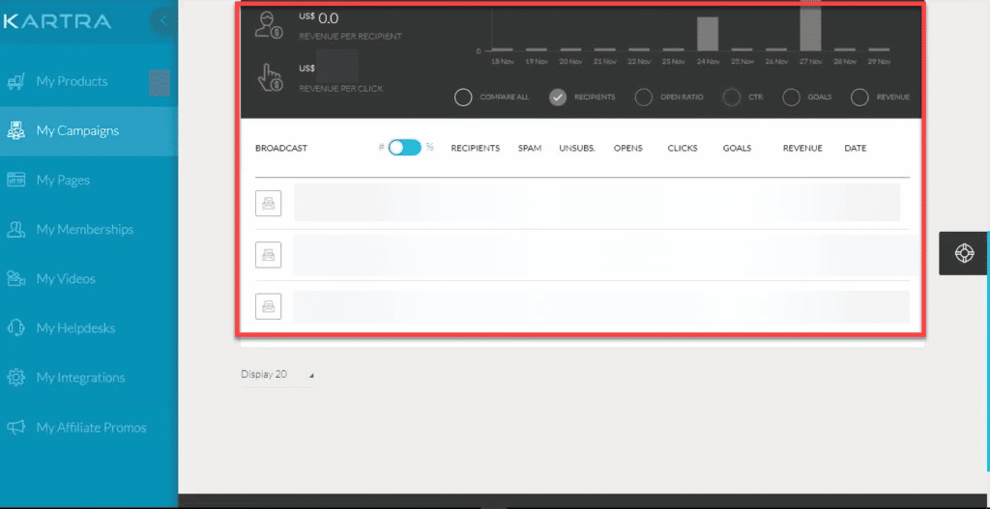Click the Opens column header
The image size is (990, 509).
(628, 148)
